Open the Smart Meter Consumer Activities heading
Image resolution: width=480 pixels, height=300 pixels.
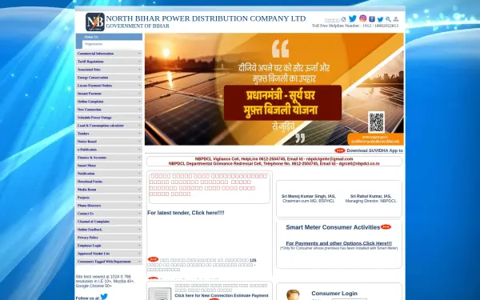[x=333, y=227]
